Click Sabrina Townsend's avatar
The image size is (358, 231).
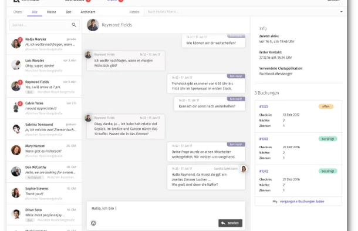[x=16, y=129]
